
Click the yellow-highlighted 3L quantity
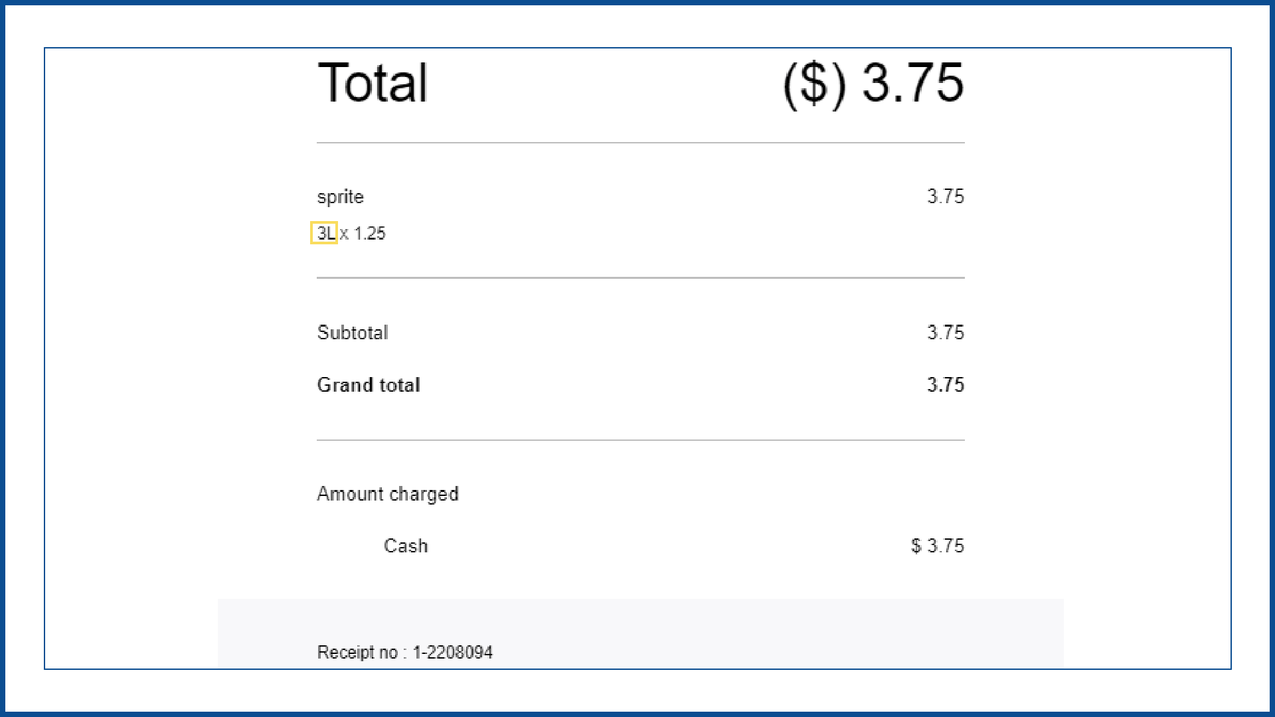325,234
